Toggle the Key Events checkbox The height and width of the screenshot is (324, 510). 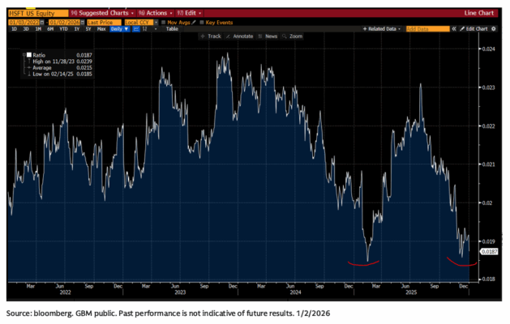tap(202, 21)
